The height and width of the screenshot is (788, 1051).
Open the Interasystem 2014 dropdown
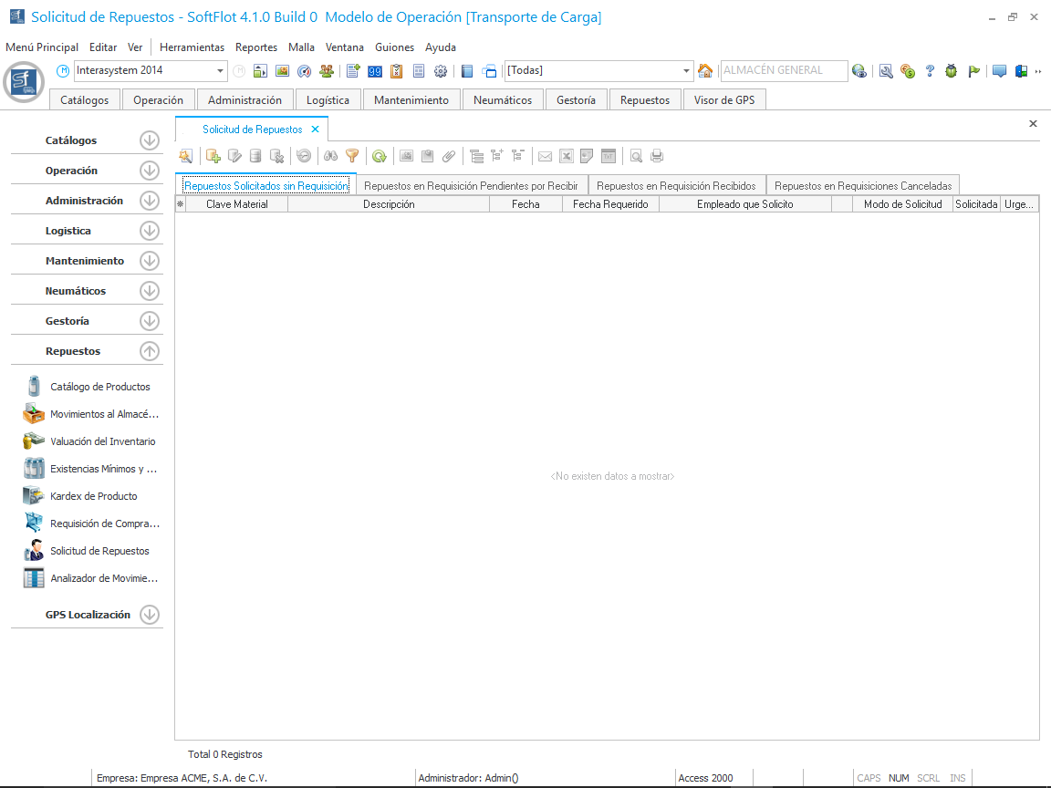[221, 71]
